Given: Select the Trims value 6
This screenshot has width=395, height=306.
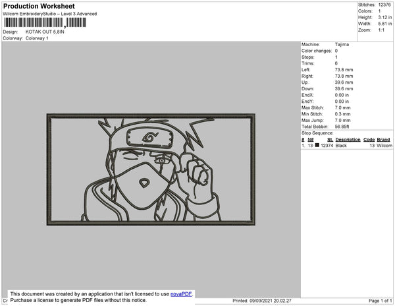Looking at the screenshot, I should pyautogui.click(x=336, y=63).
